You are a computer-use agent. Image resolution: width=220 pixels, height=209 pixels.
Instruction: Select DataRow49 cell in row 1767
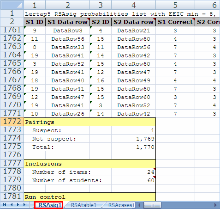pos(134,80)
